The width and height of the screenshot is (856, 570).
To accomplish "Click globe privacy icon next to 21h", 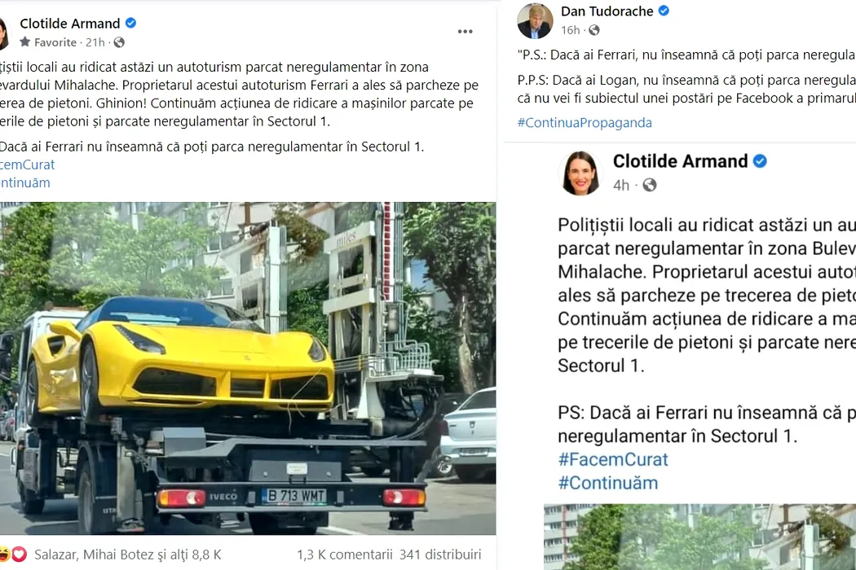I will click(119, 42).
